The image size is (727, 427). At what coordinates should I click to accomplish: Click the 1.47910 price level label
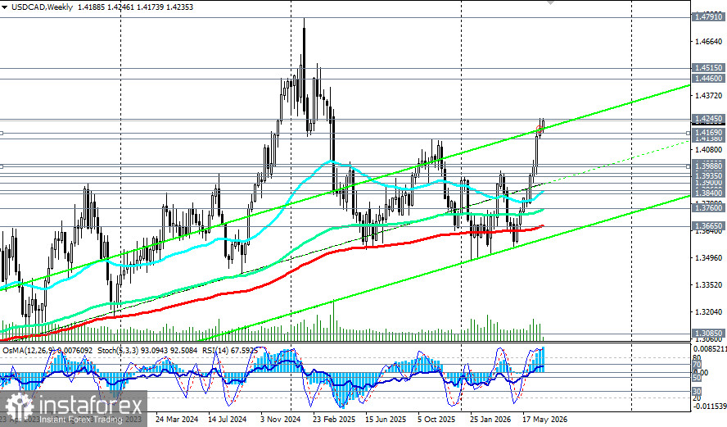click(708, 17)
